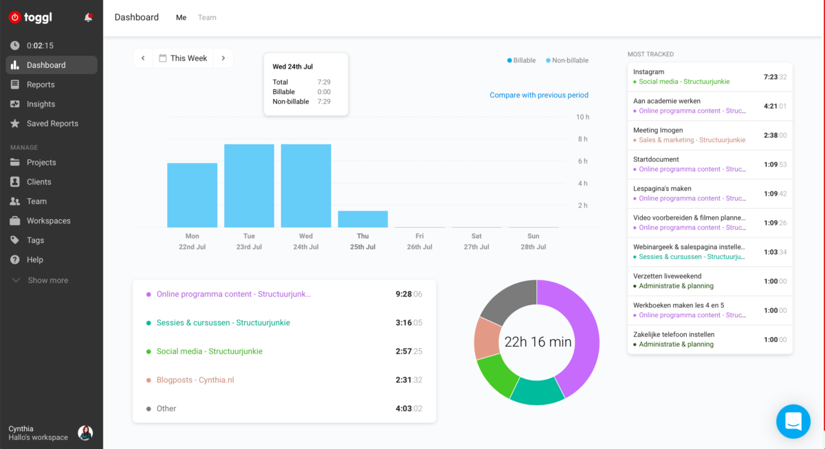The image size is (825, 449).
Task: Click the notification bell icon
Action: (88, 18)
